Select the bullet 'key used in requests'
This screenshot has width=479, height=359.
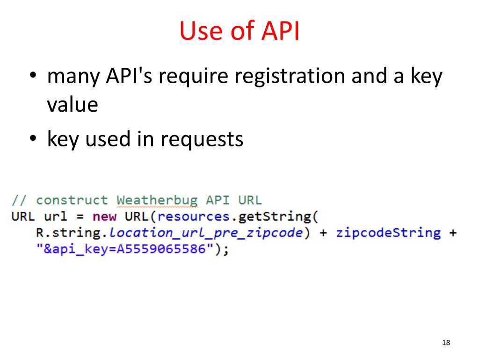[x=145, y=139]
